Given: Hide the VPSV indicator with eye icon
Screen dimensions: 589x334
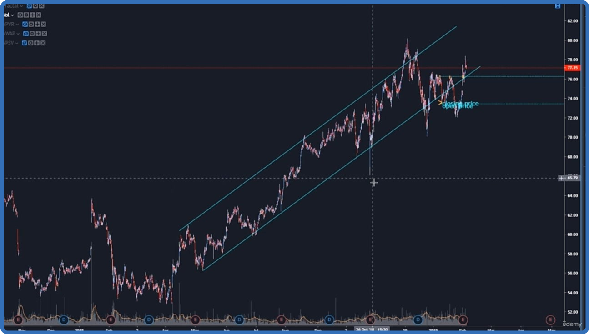Looking at the screenshot, I should (x=25, y=43).
